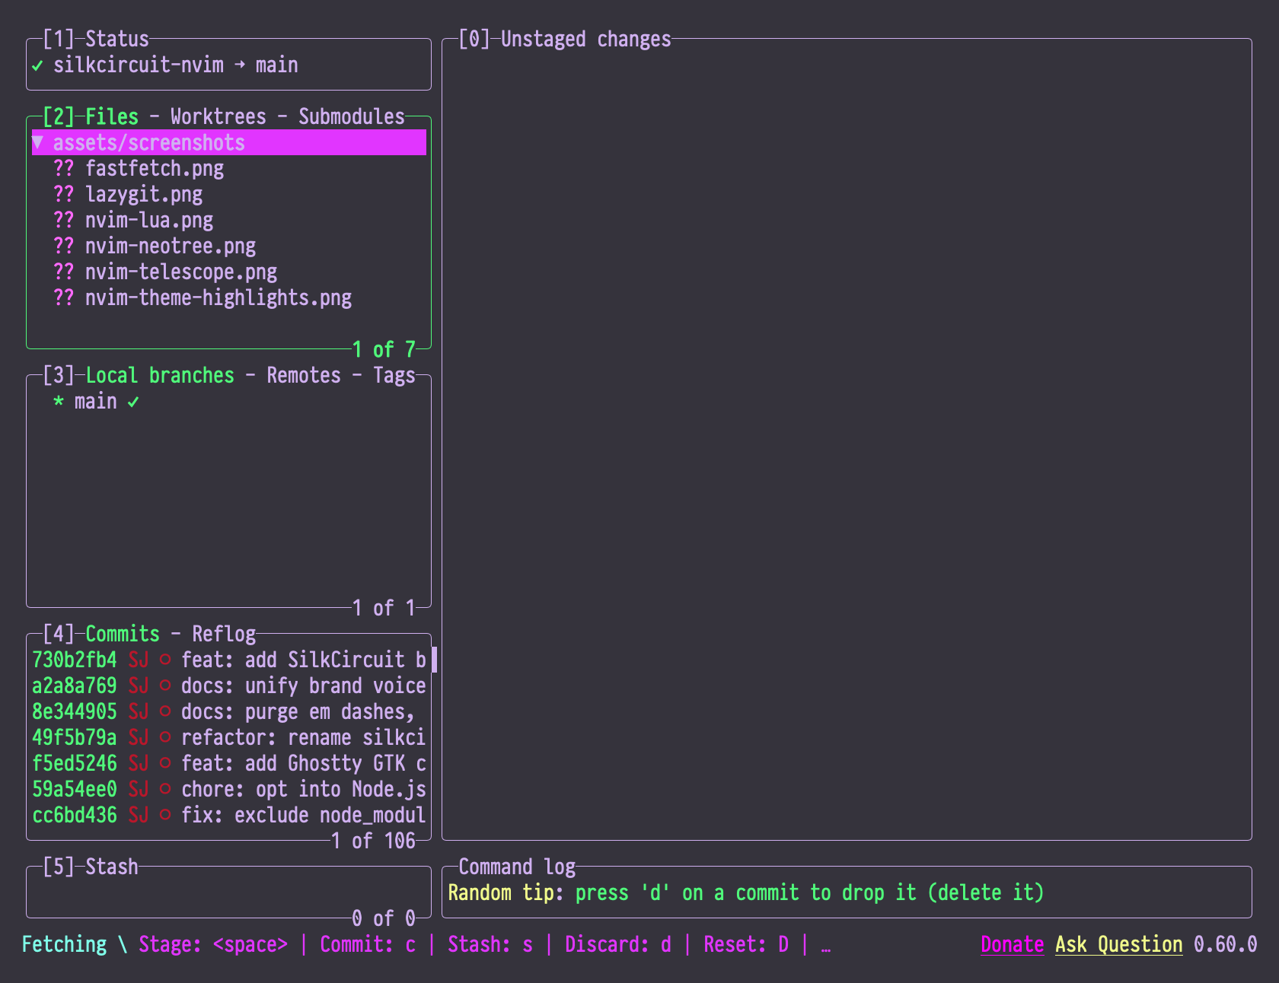The width and height of the screenshot is (1279, 983).
Task: Switch to the Remotes tab
Action: [304, 375]
